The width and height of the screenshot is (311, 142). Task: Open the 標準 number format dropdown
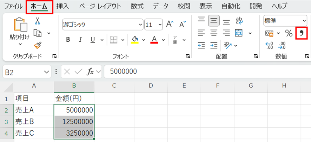[x=304, y=21]
